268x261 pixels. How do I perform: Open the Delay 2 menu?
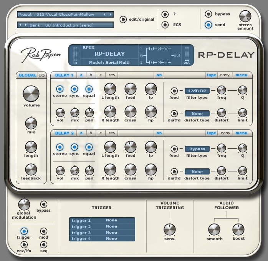point(242,133)
